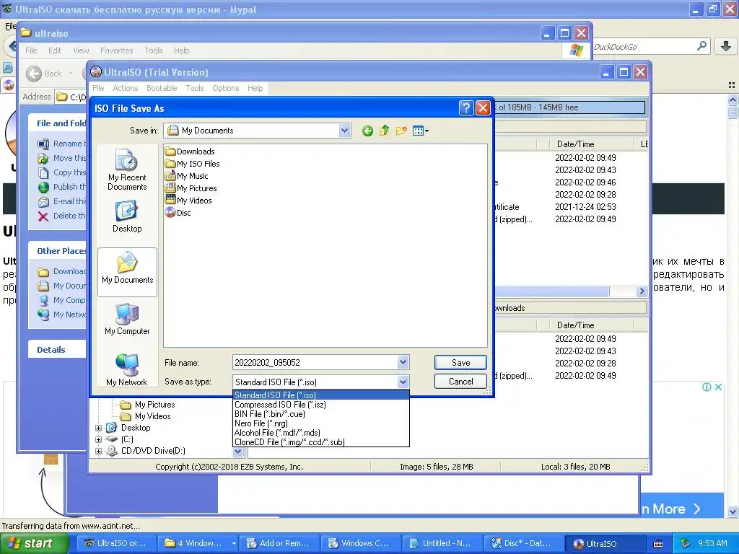Choose CloneCD File (*.img/*.ccd/*.sub) option
This screenshot has width=739, height=554.
321,442
